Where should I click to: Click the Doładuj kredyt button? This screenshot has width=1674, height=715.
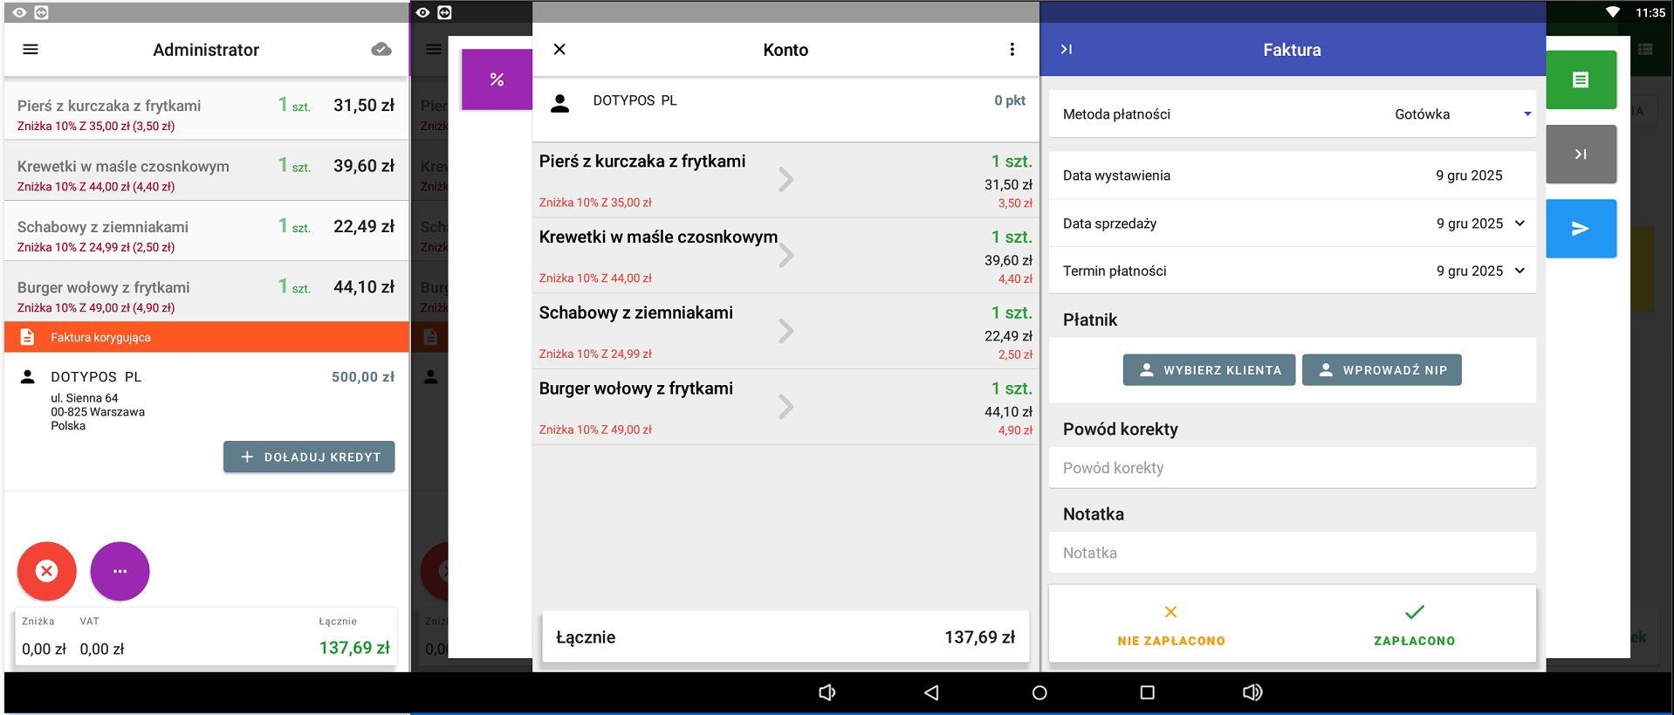tap(309, 457)
